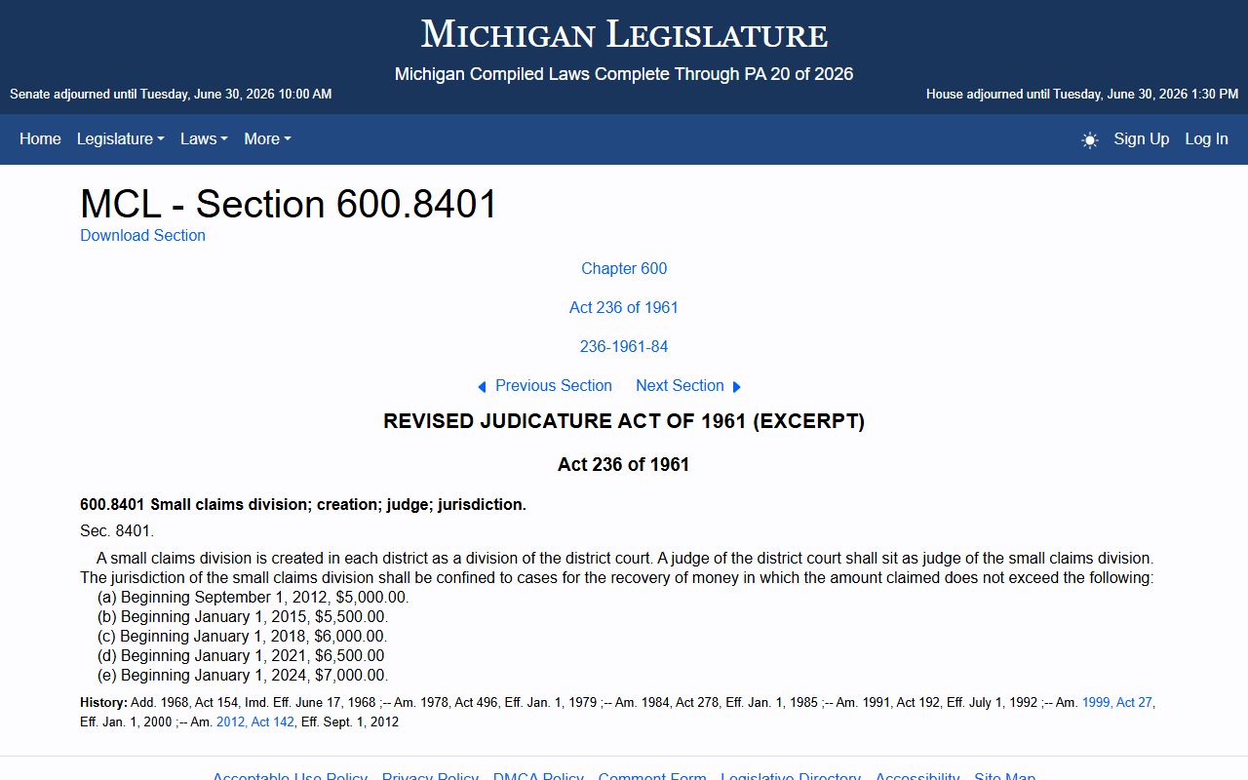The height and width of the screenshot is (780, 1248).
Task: Click the bold Act 236 of 1961 heading
Action: [x=624, y=465]
